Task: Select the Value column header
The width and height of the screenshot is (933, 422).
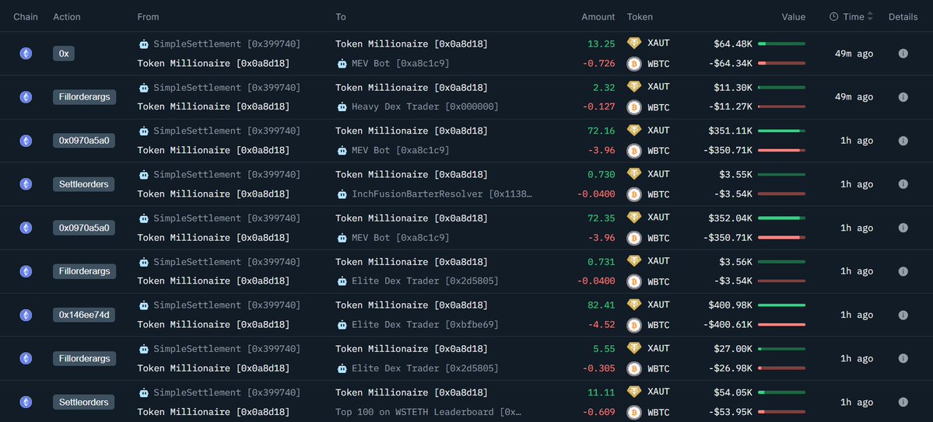Action: pos(794,16)
